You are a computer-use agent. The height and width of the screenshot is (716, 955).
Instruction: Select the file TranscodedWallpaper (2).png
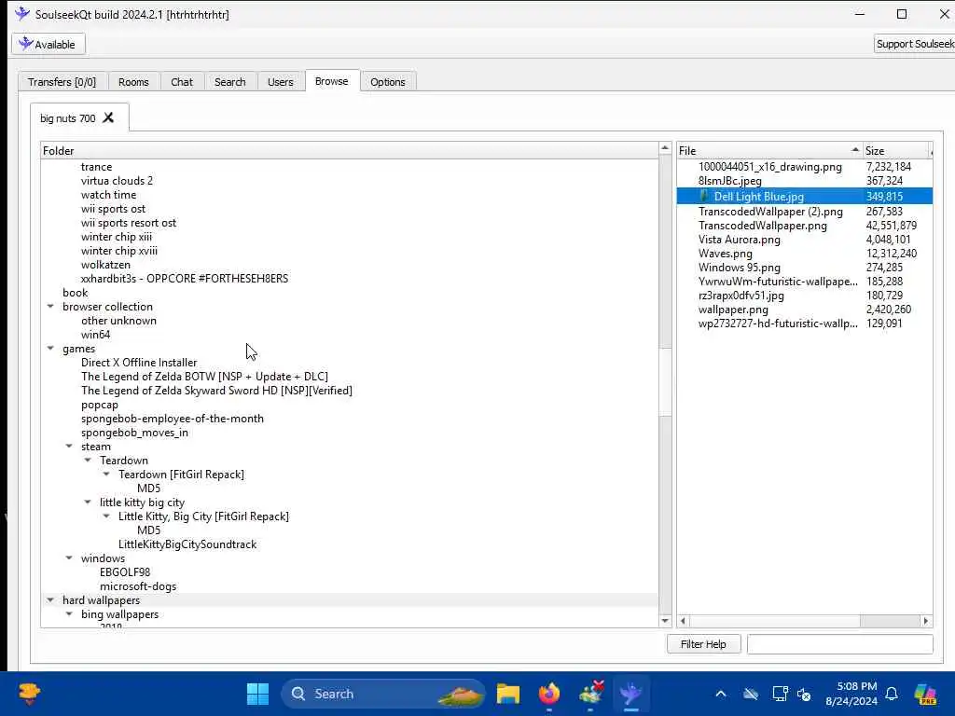[770, 212]
